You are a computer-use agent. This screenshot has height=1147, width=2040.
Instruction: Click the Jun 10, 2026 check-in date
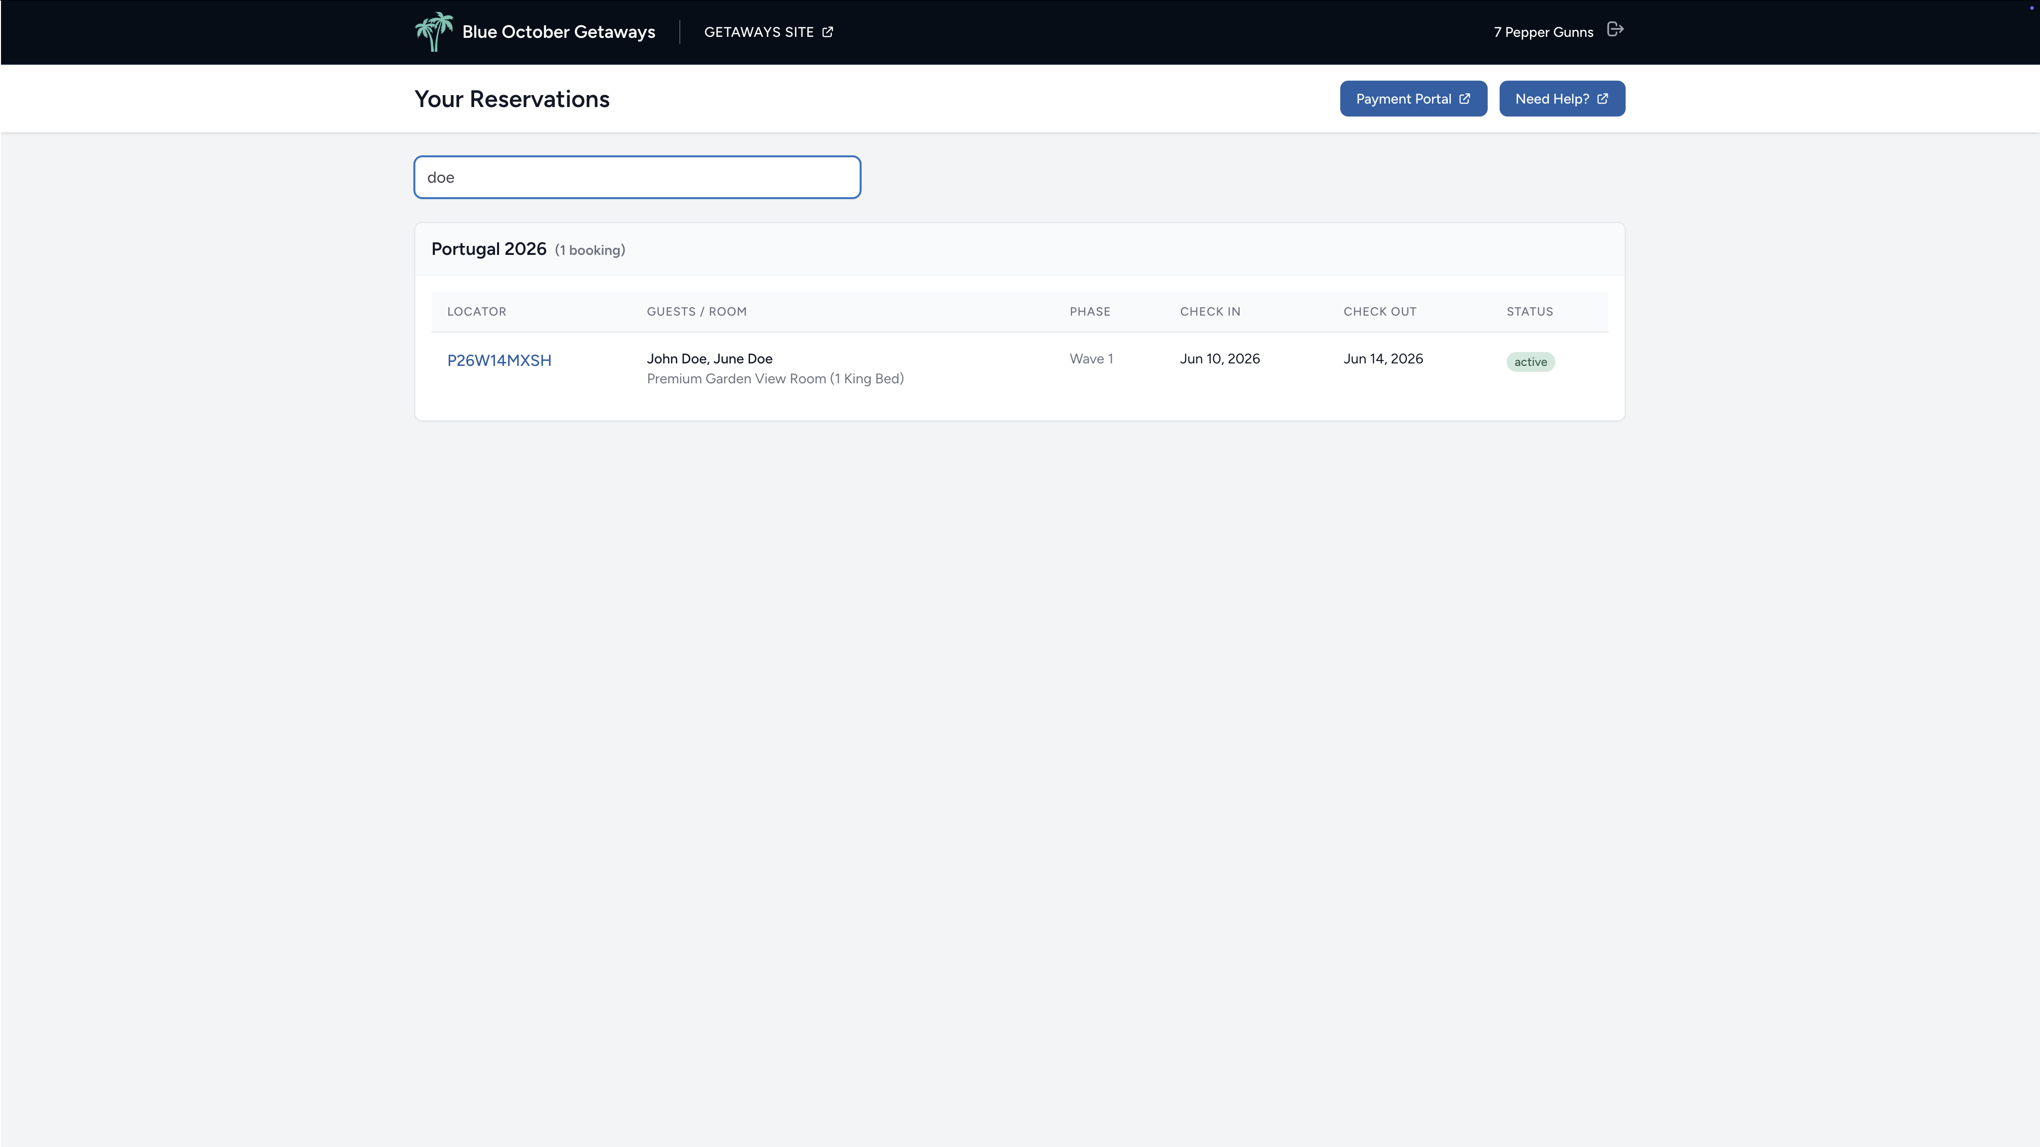point(1220,358)
